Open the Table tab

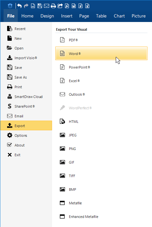coord(101,16)
